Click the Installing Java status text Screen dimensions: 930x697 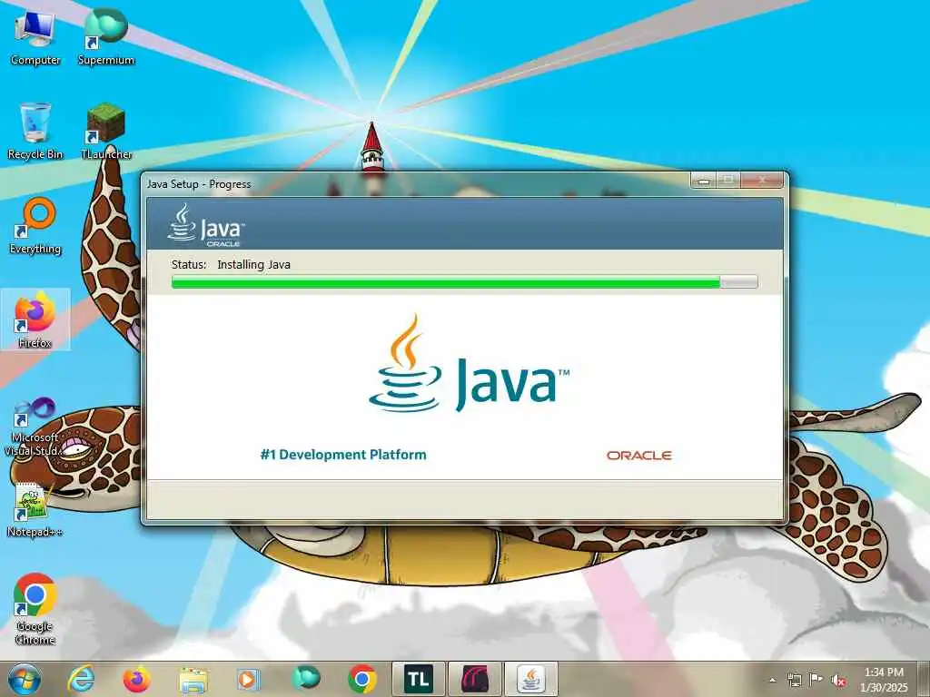pyautogui.click(x=254, y=264)
